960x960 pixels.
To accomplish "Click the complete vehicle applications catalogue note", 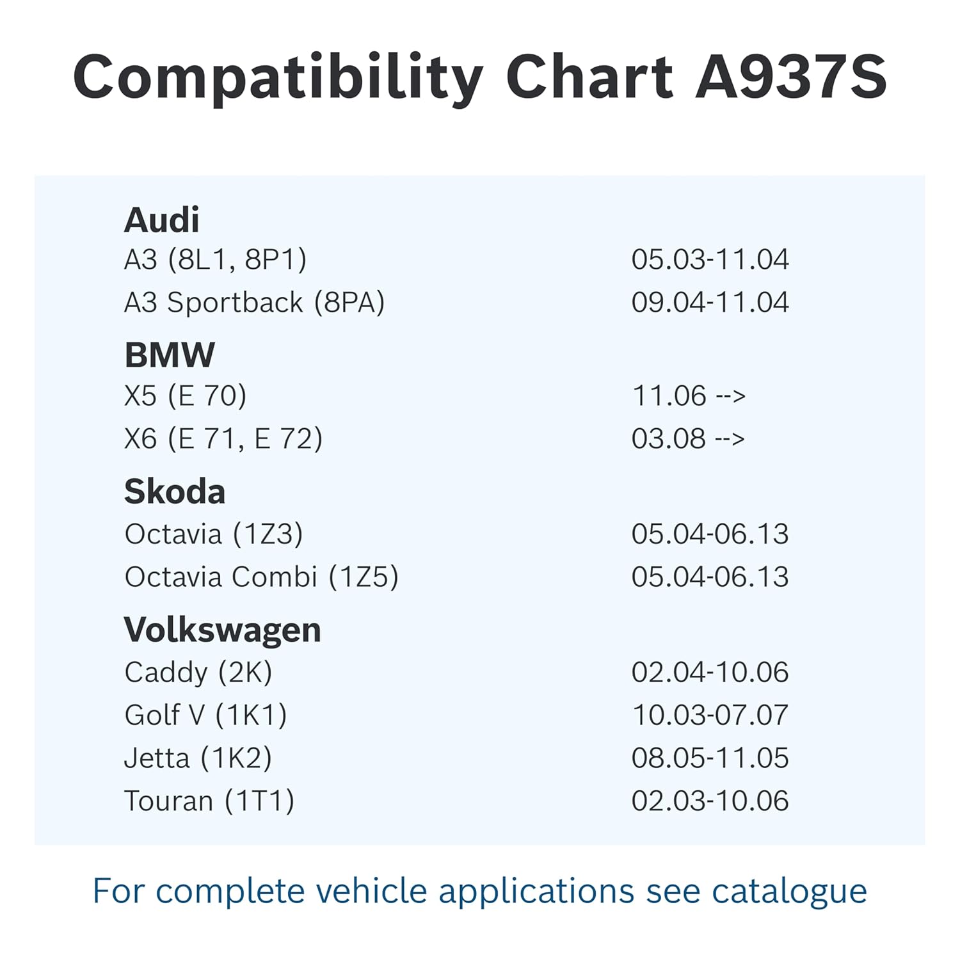I will coord(480,891).
